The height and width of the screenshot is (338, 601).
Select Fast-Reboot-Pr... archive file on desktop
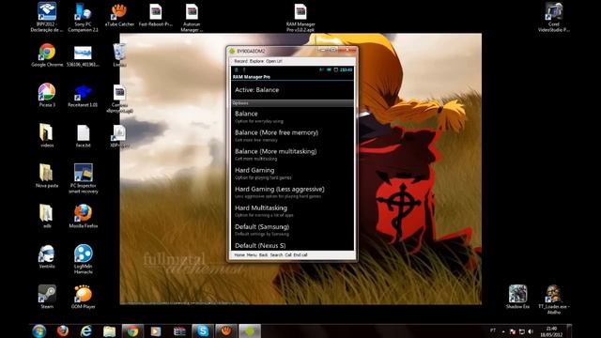pyautogui.click(x=156, y=15)
